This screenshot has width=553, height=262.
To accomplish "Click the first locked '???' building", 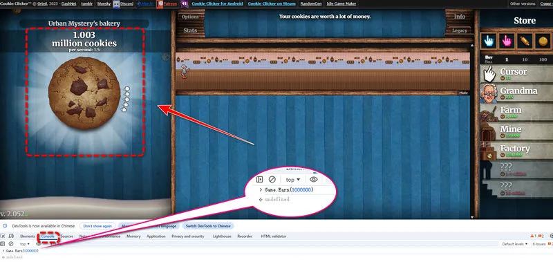I will point(516,169).
